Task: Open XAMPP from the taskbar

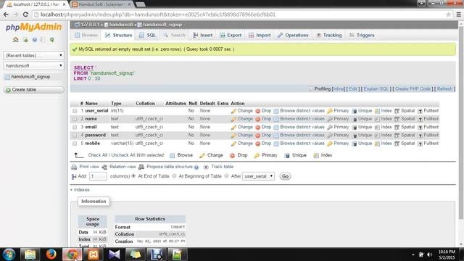Action: point(94,254)
